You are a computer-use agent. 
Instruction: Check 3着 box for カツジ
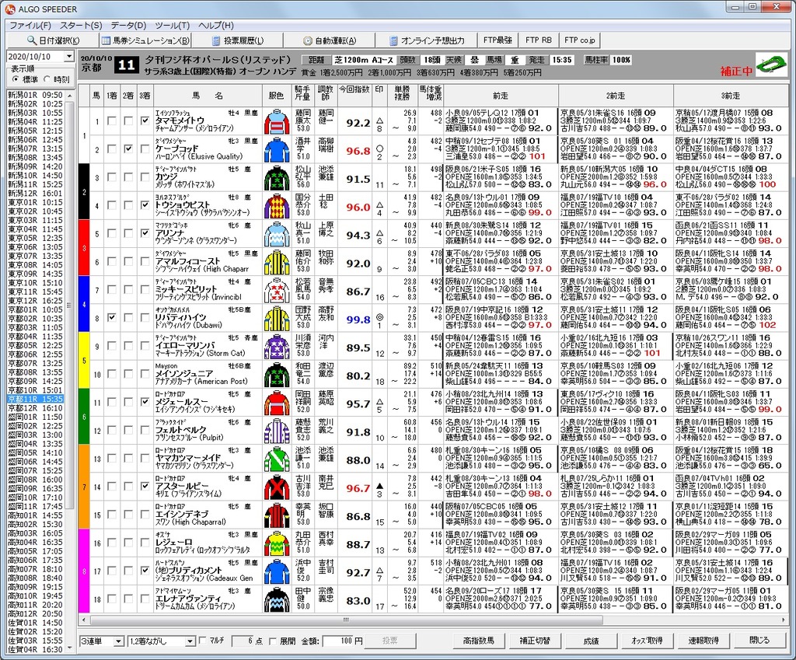[145, 177]
